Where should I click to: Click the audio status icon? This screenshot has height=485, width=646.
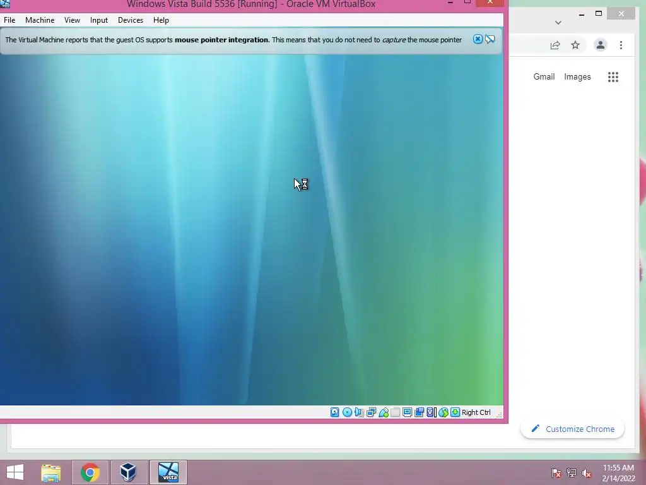pyautogui.click(x=359, y=412)
